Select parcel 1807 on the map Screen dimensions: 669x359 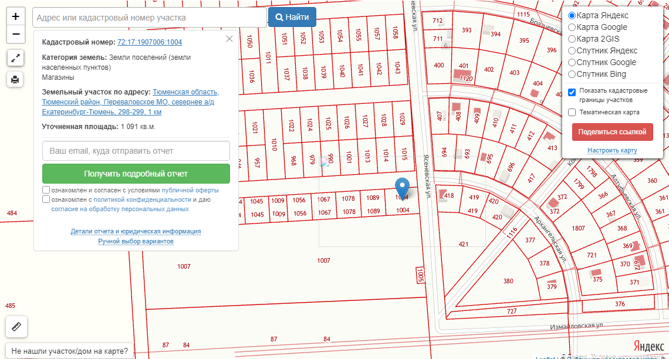tap(578, 229)
